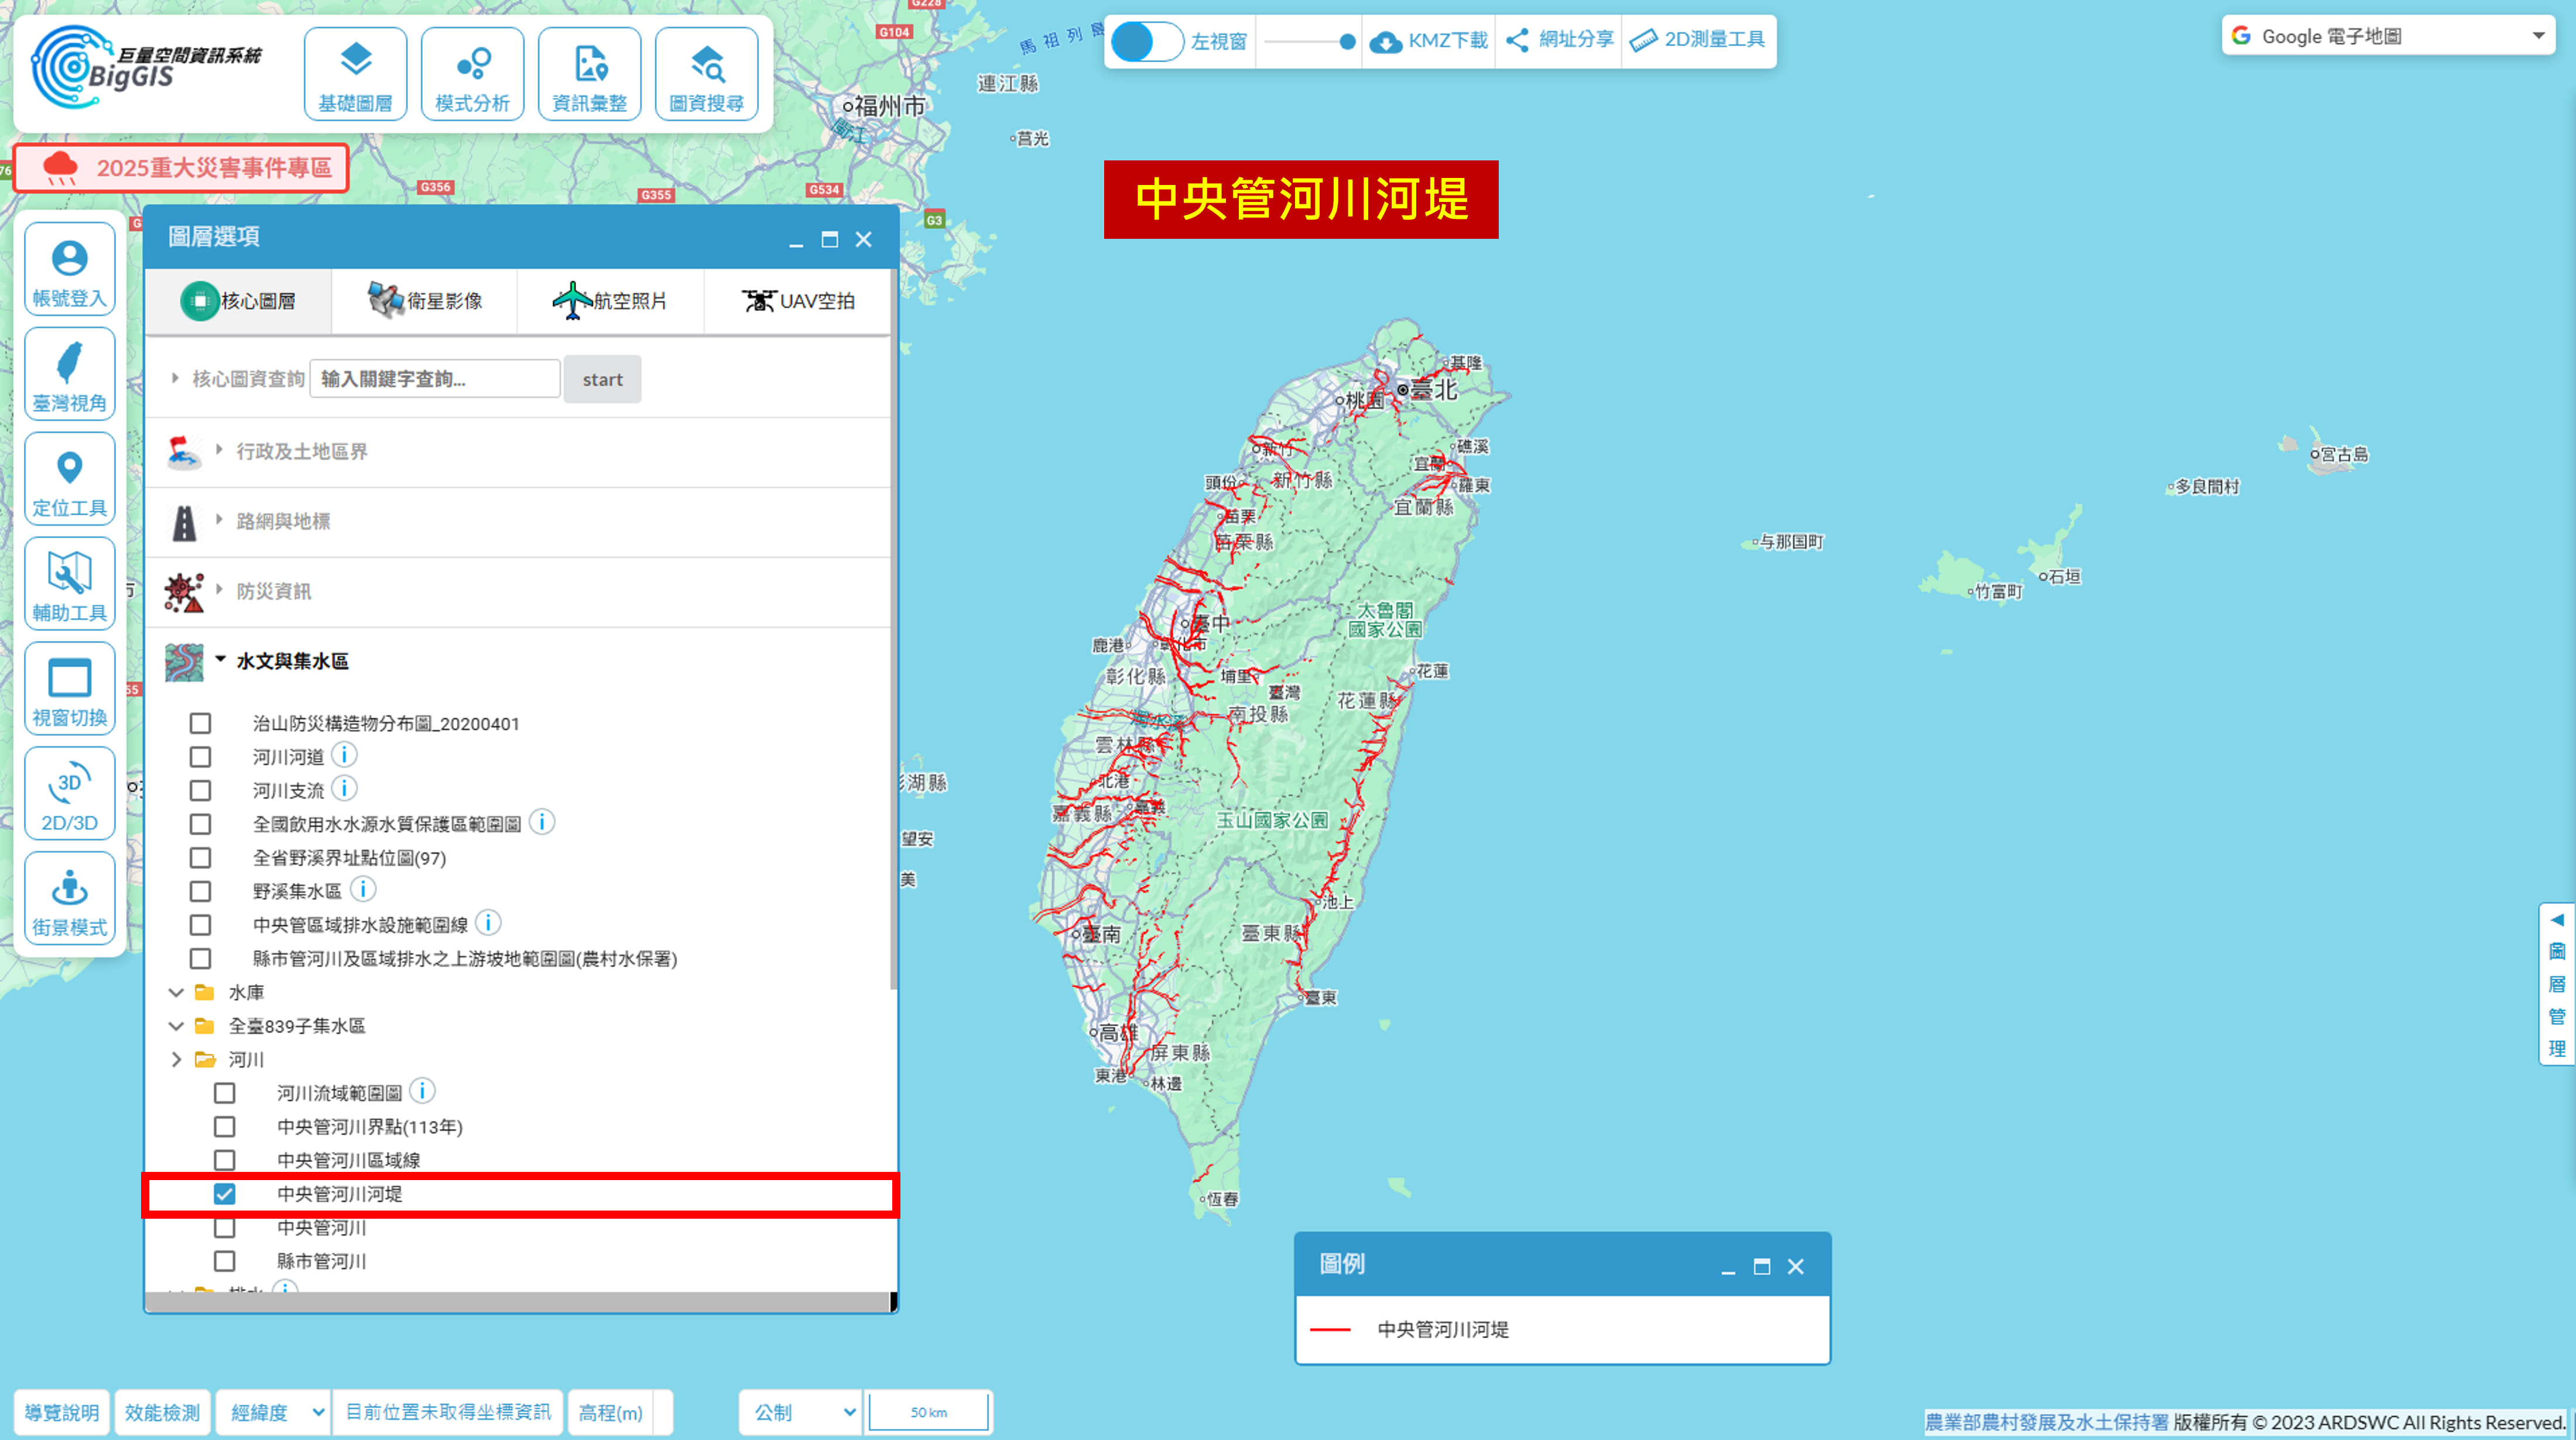Open the 2025重大災害事件專區 banner
Image resolution: width=2576 pixels, height=1440 pixels.
181,167
